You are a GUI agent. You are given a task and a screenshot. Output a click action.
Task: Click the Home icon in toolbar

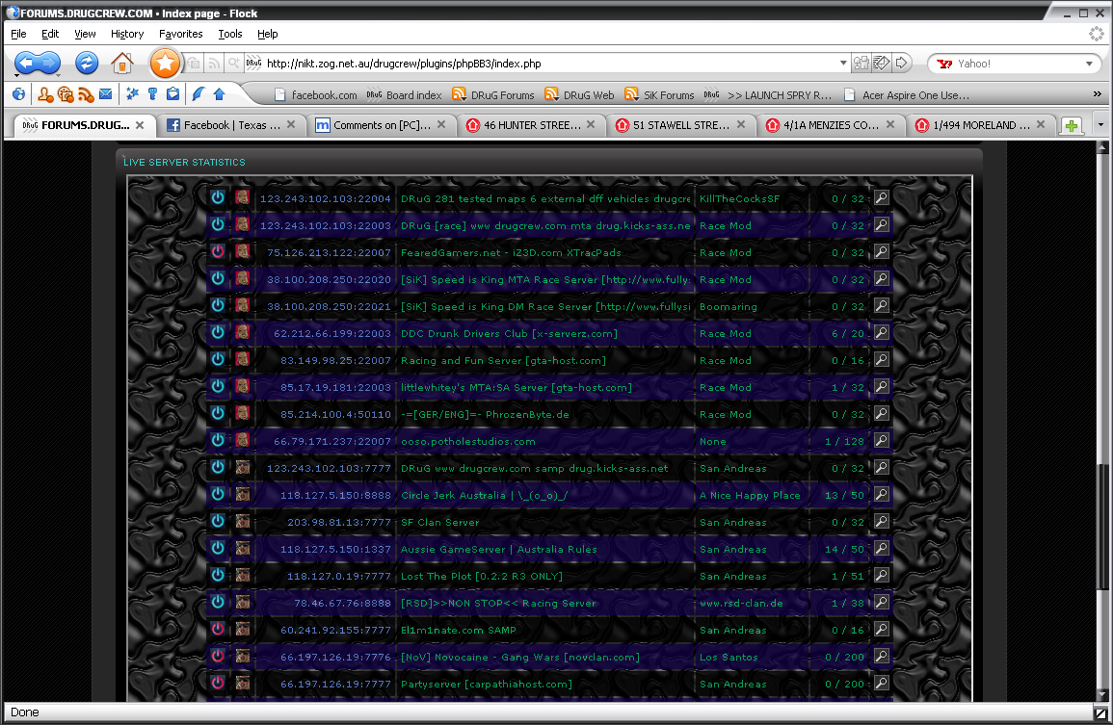[x=122, y=64]
